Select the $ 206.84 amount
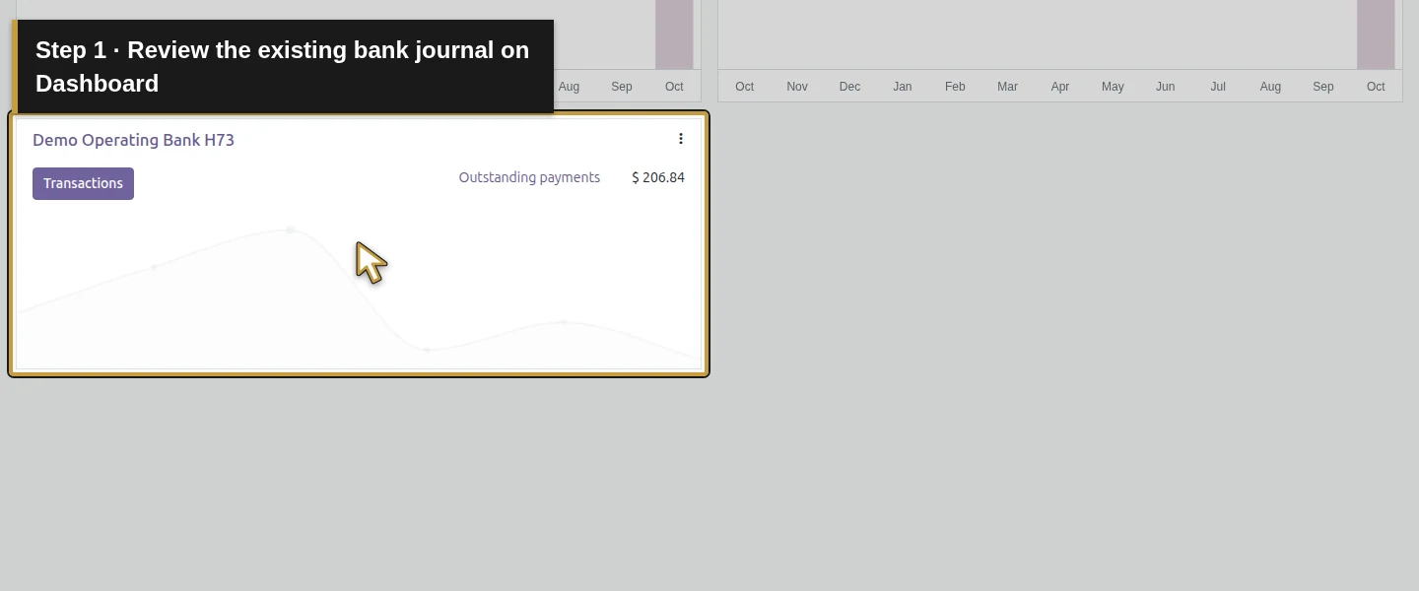 click(x=658, y=177)
